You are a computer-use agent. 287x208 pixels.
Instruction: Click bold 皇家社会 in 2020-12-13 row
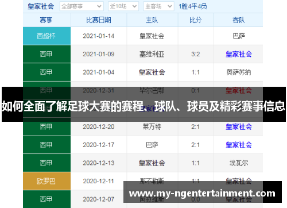click(x=152, y=163)
